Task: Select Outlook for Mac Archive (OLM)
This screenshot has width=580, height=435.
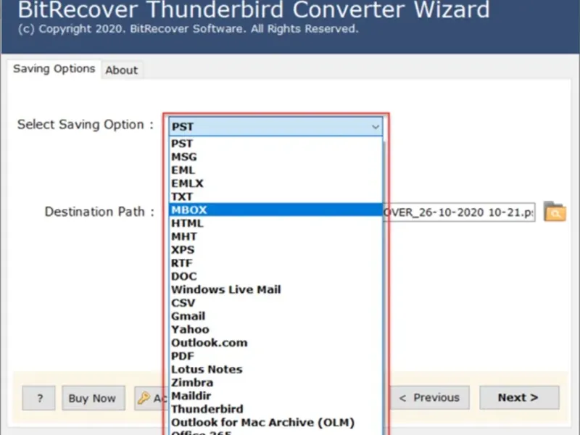Action: (275, 423)
